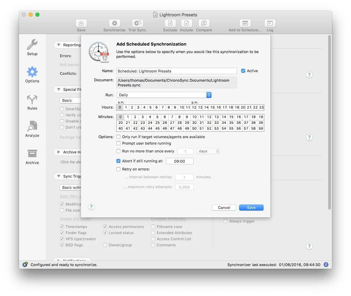The image size is (351, 296).
Task: Check the Filename case checkbox
Action: pos(153,227)
